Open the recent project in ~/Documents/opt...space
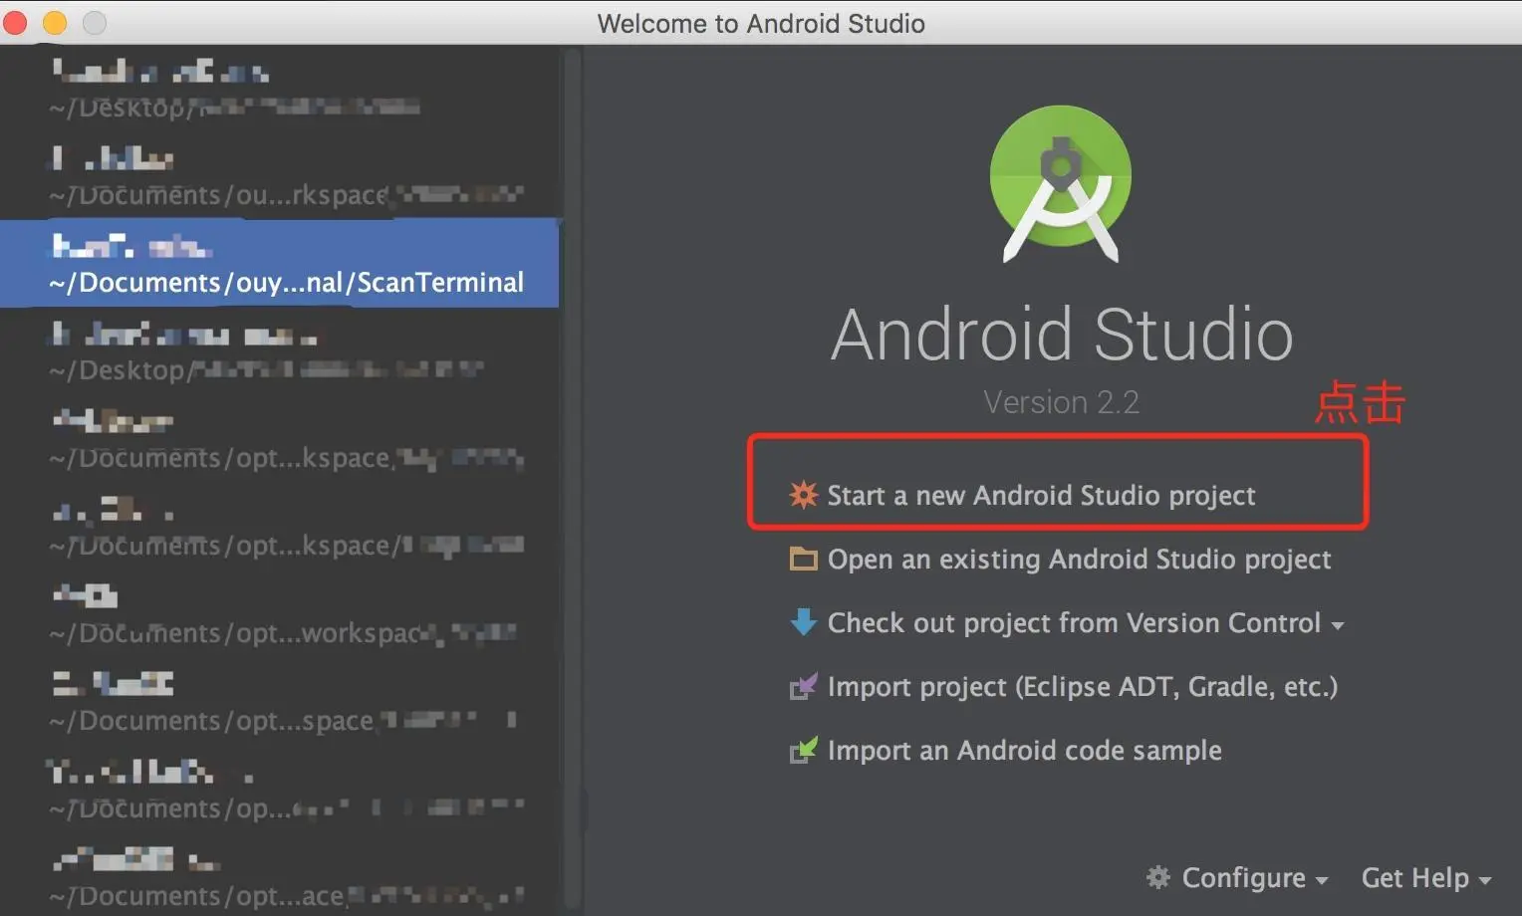 [x=280, y=701]
